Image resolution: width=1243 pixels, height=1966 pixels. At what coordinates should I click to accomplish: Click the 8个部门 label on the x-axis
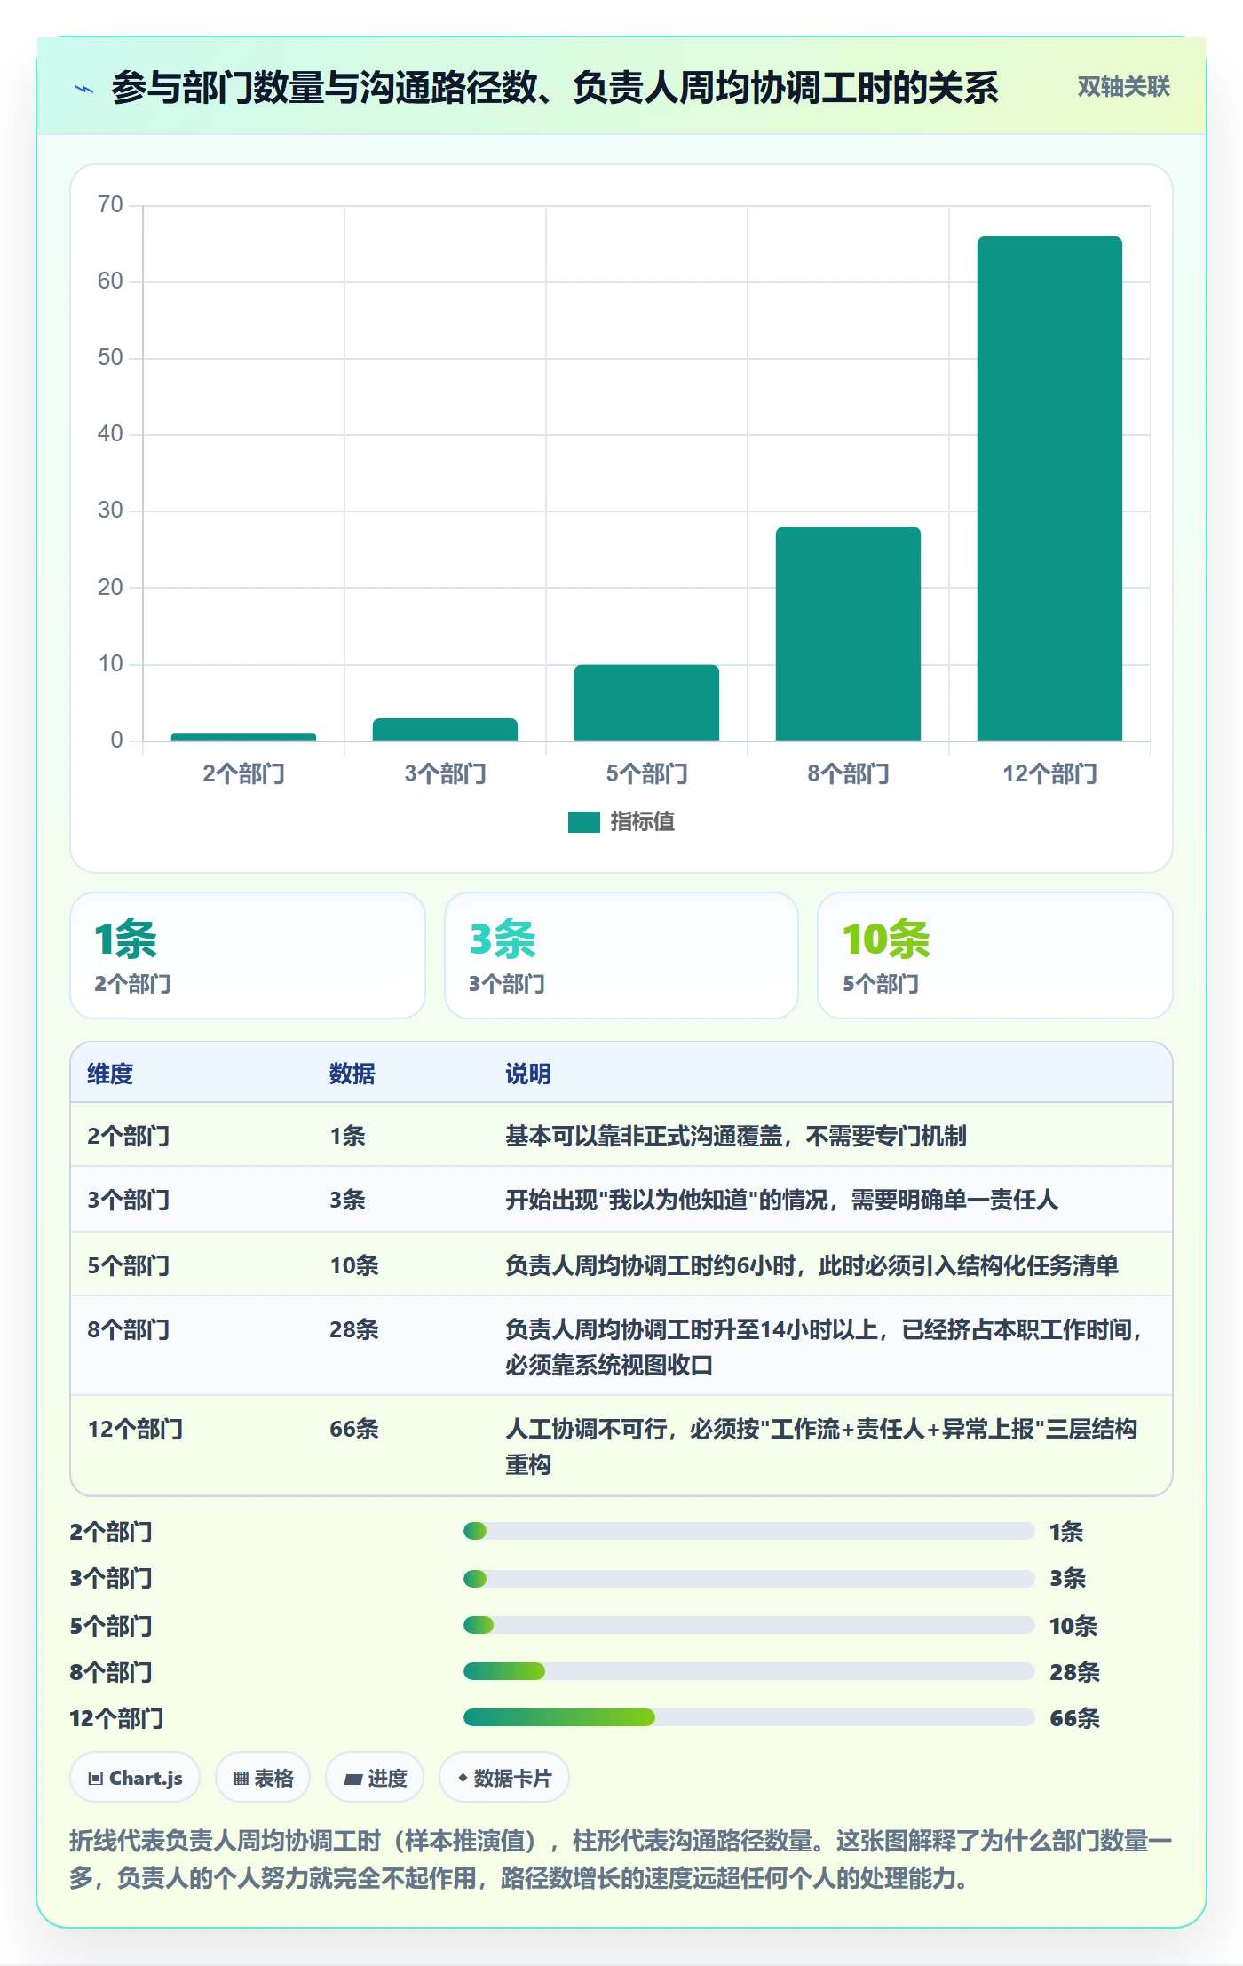pyautogui.click(x=848, y=774)
